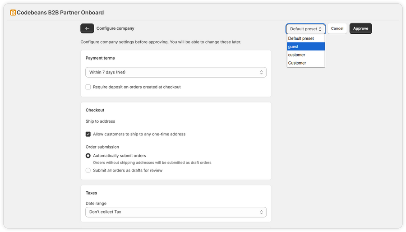Click the Cancel button
The image size is (406, 232).
pos(337,28)
